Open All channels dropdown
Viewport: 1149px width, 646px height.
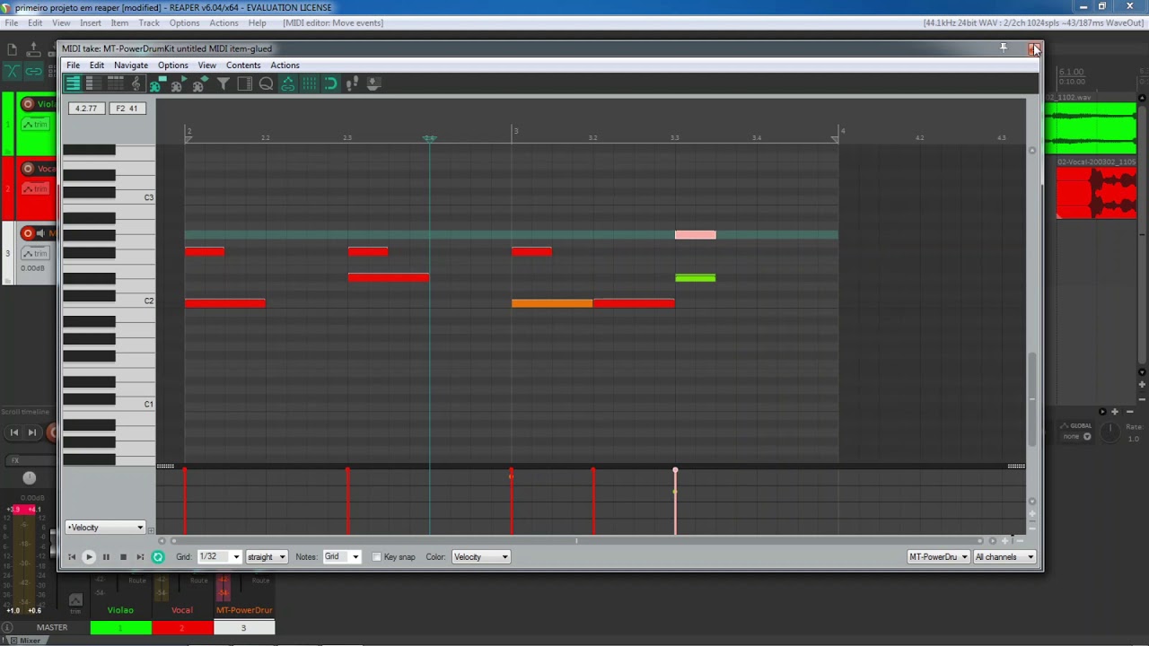point(1004,557)
